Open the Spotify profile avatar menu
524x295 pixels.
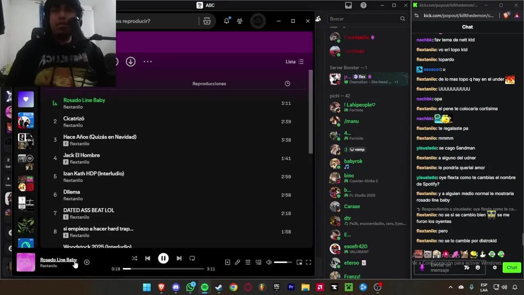pos(258,21)
